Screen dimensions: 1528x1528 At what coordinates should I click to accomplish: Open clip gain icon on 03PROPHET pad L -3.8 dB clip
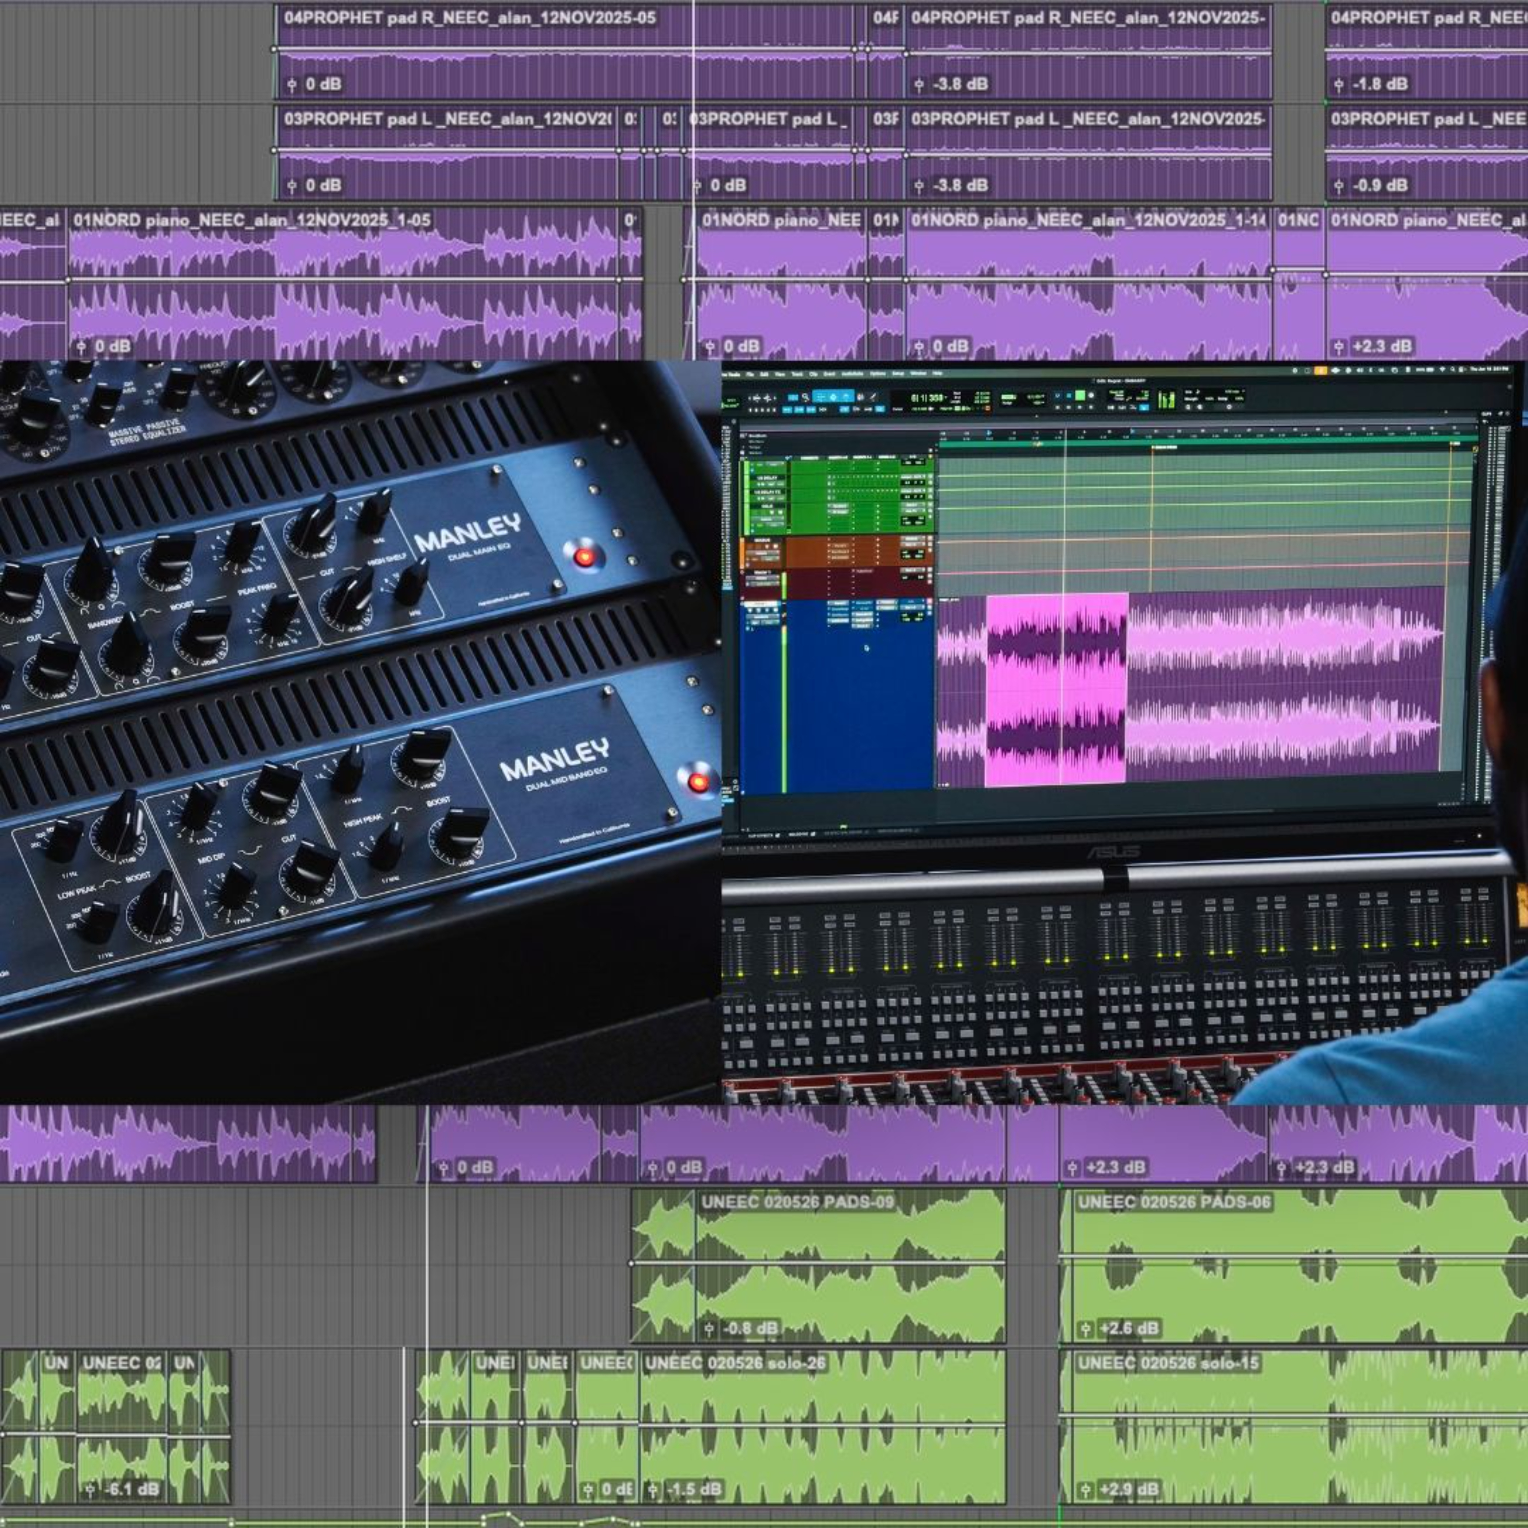click(x=919, y=186)
